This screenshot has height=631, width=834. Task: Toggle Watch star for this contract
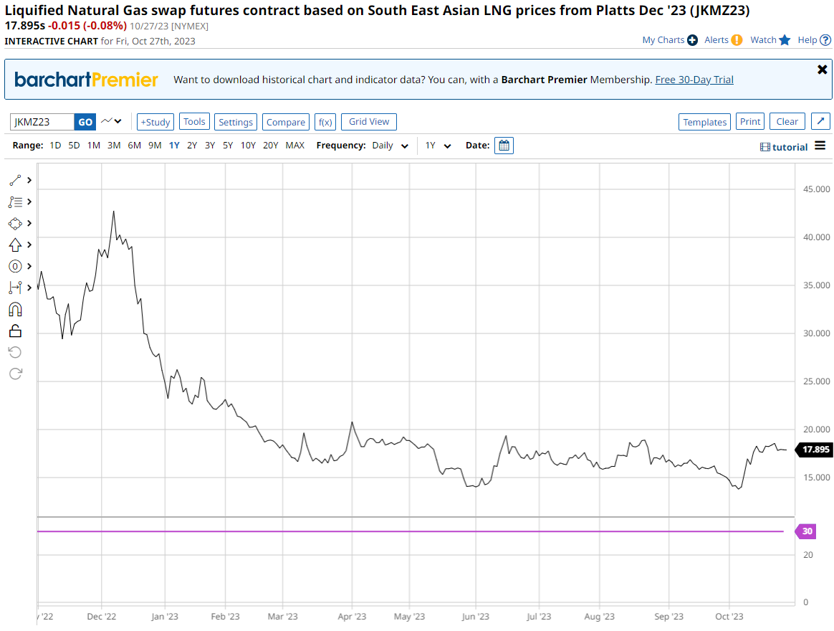pyautogui.click(x=785, y=40)
